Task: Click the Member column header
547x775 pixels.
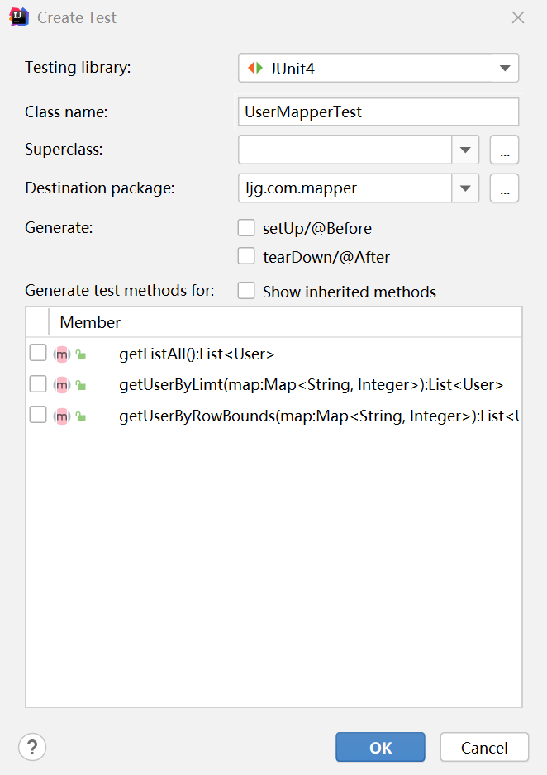Action: pos(91,322)
